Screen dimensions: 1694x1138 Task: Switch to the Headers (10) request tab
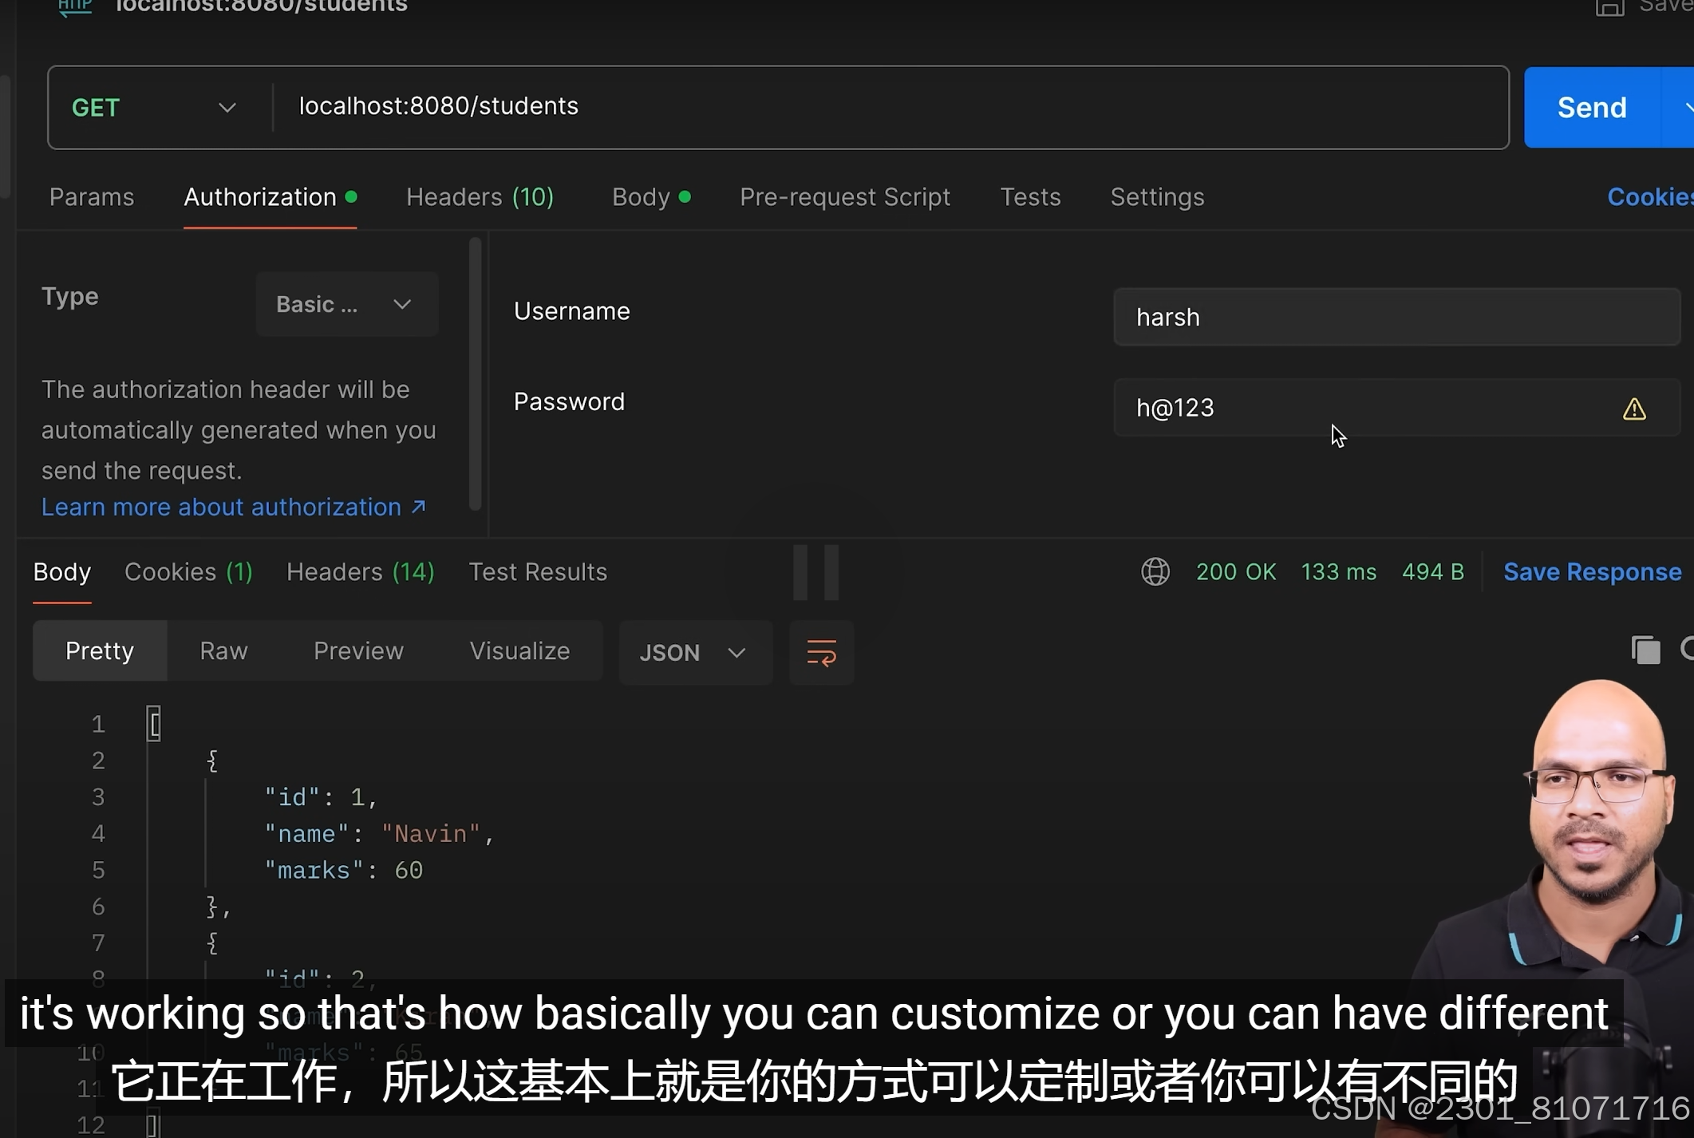(x=480, y=197)
